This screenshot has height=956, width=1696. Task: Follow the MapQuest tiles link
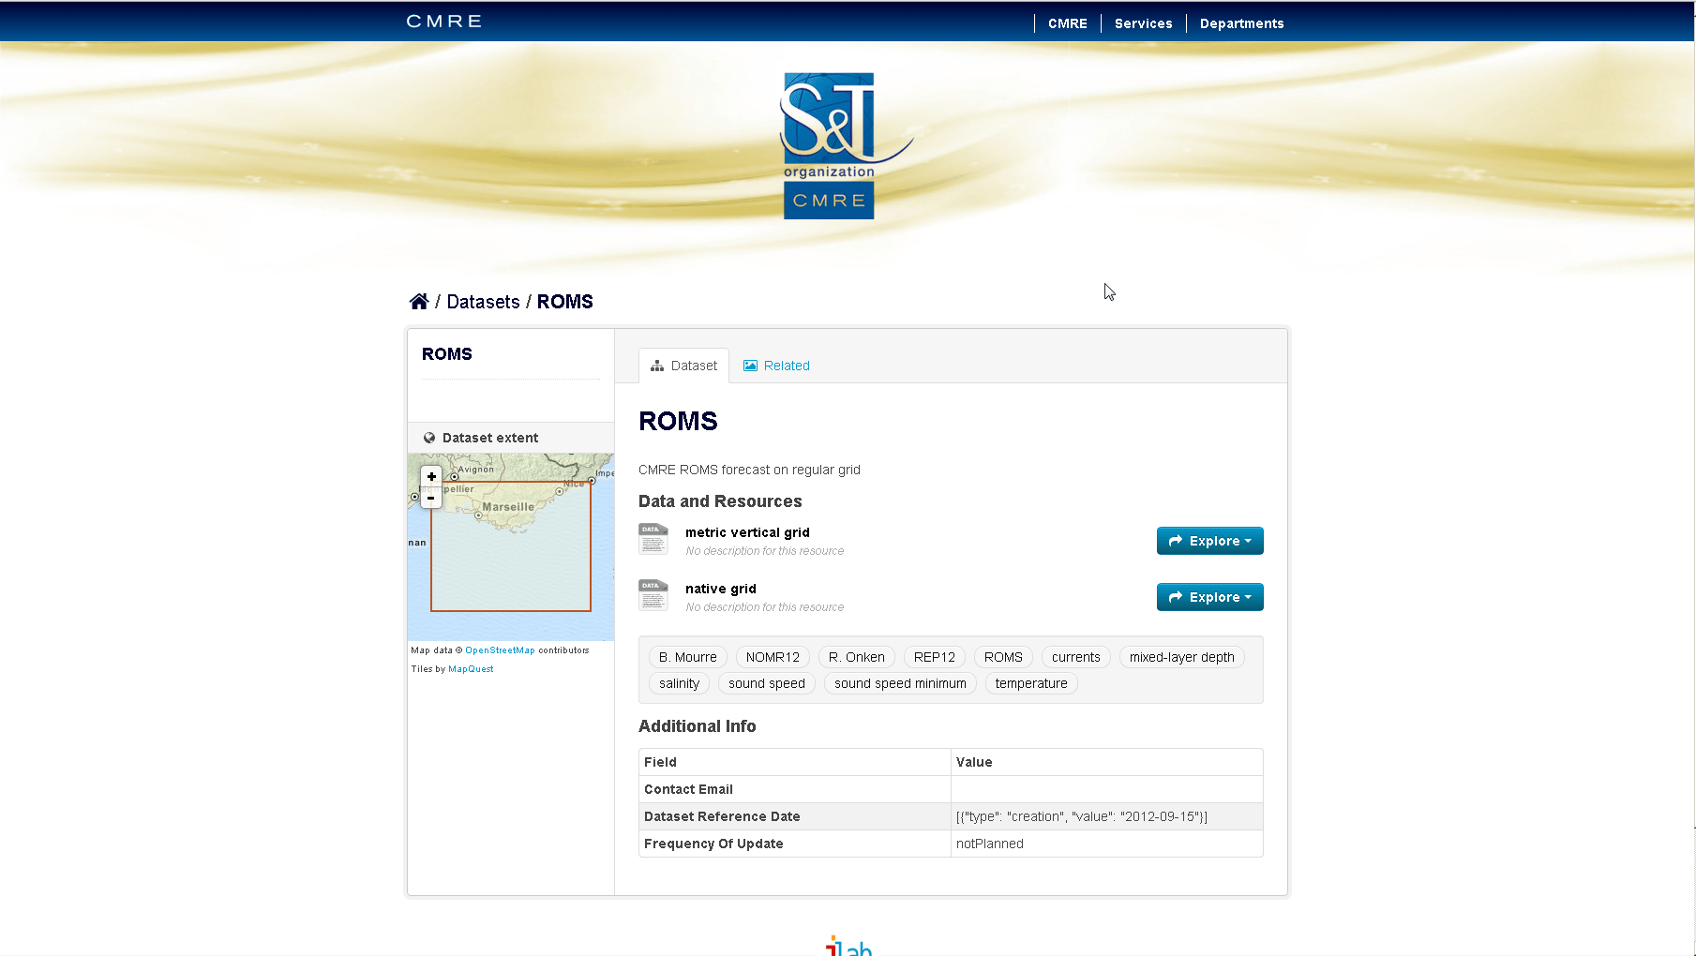(471, 669)
